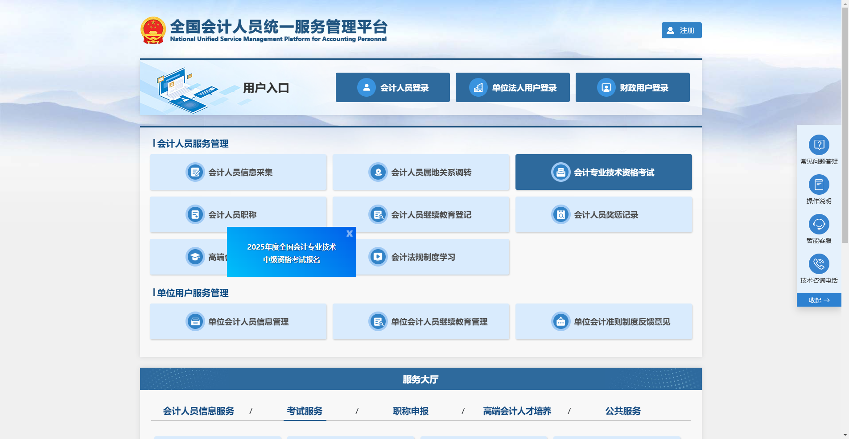Open 单位会计准则制度反馈意见 service
Screen dimensions: 849x439
(x=603, y=321)
